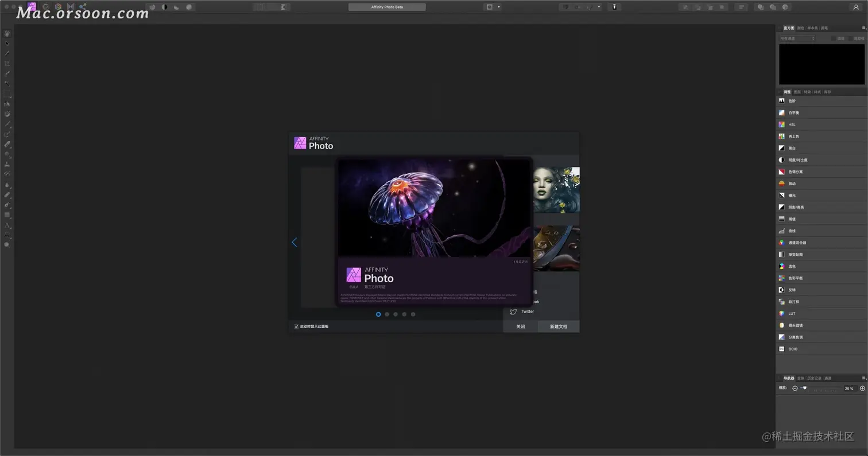This screenshot has height=456, width=868.
Task: Add a 色彩平衡 (Colour Balance) adjustment
Action: point(821,278)
